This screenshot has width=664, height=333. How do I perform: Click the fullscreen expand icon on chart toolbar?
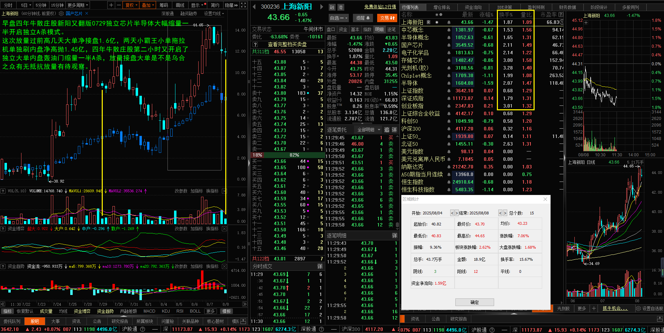point(244,5)
